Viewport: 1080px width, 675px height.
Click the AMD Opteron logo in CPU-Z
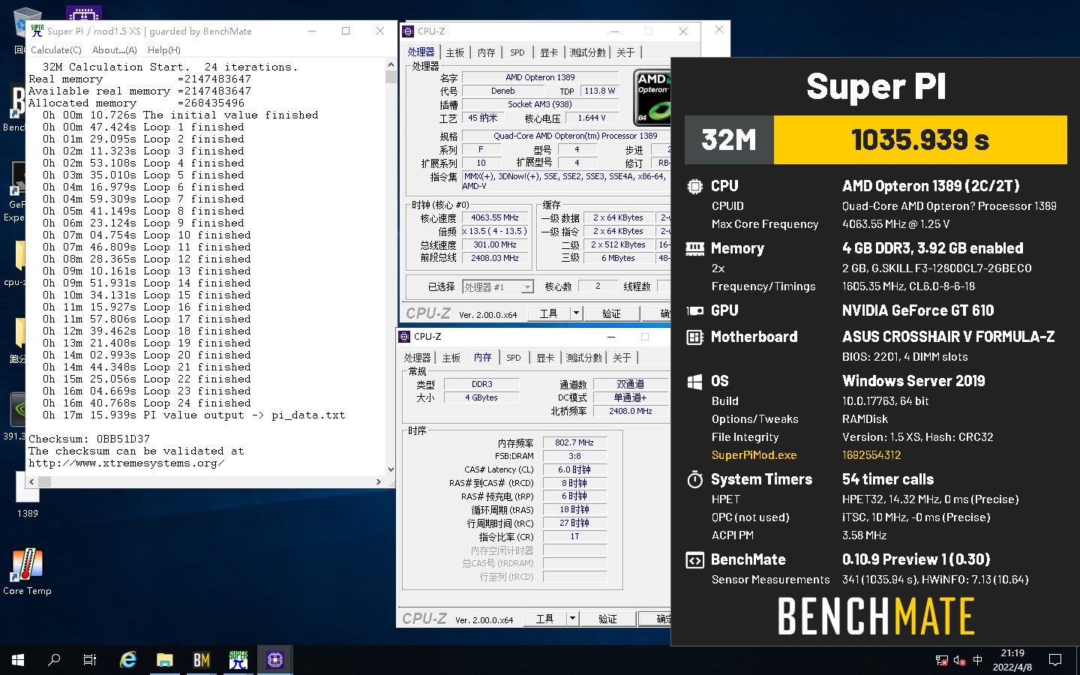[652, 97]
